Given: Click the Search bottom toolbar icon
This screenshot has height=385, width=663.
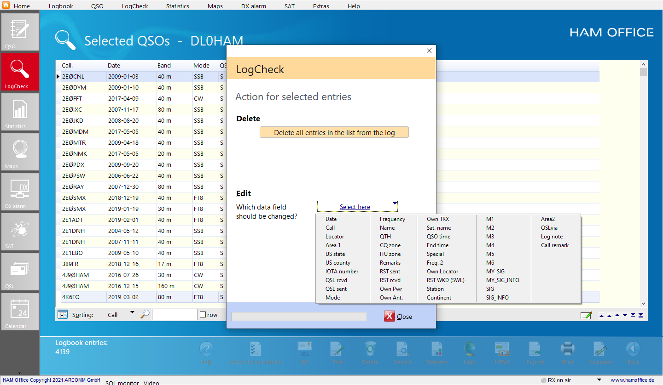Looking at the screenshot, I should pos(402,353).
